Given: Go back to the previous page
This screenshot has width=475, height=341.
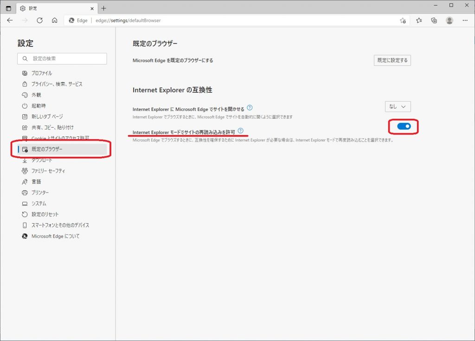Looking at the screenshot, I should pos(10,20).
